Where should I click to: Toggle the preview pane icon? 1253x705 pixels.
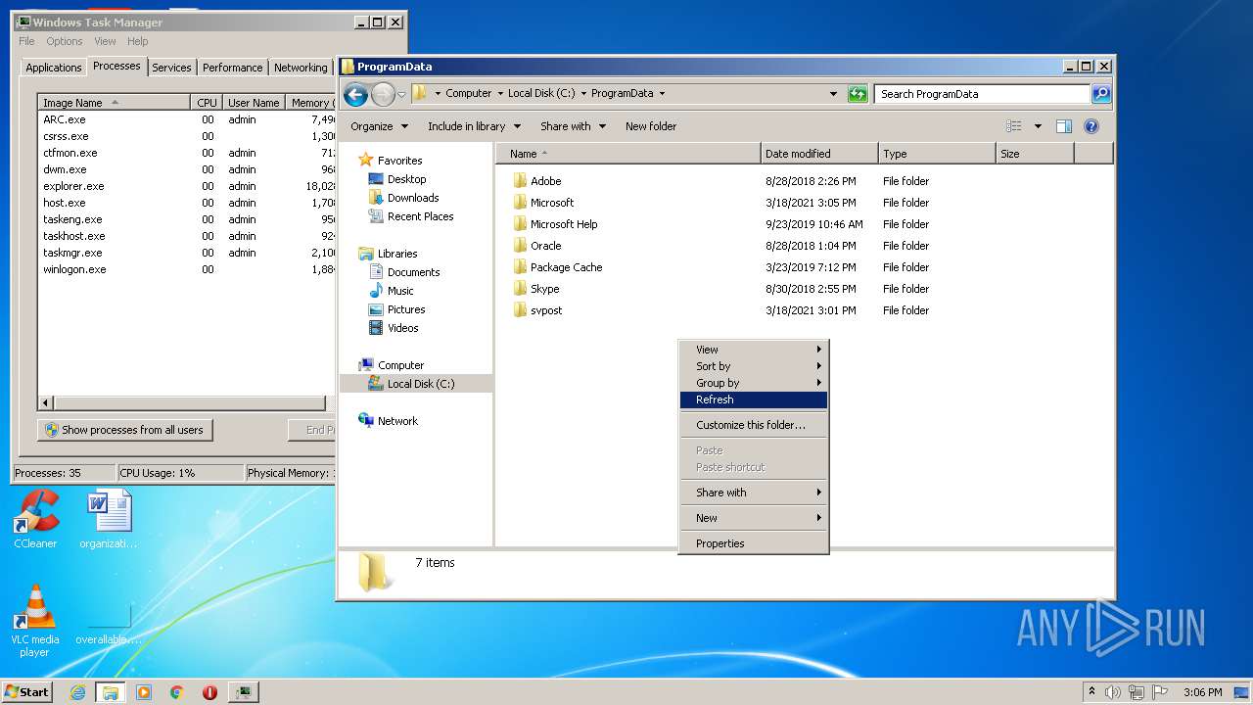[x=1064, y=126]
